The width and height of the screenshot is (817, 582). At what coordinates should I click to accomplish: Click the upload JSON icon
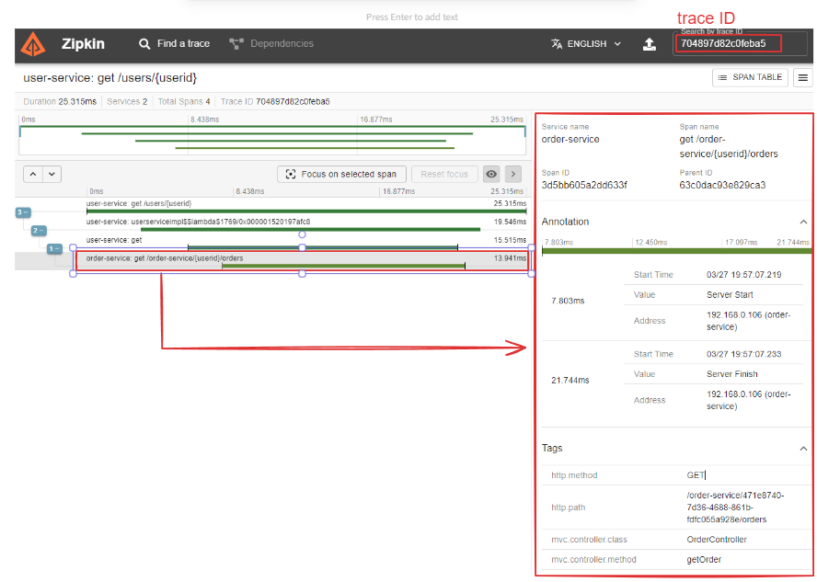[650, 44]
